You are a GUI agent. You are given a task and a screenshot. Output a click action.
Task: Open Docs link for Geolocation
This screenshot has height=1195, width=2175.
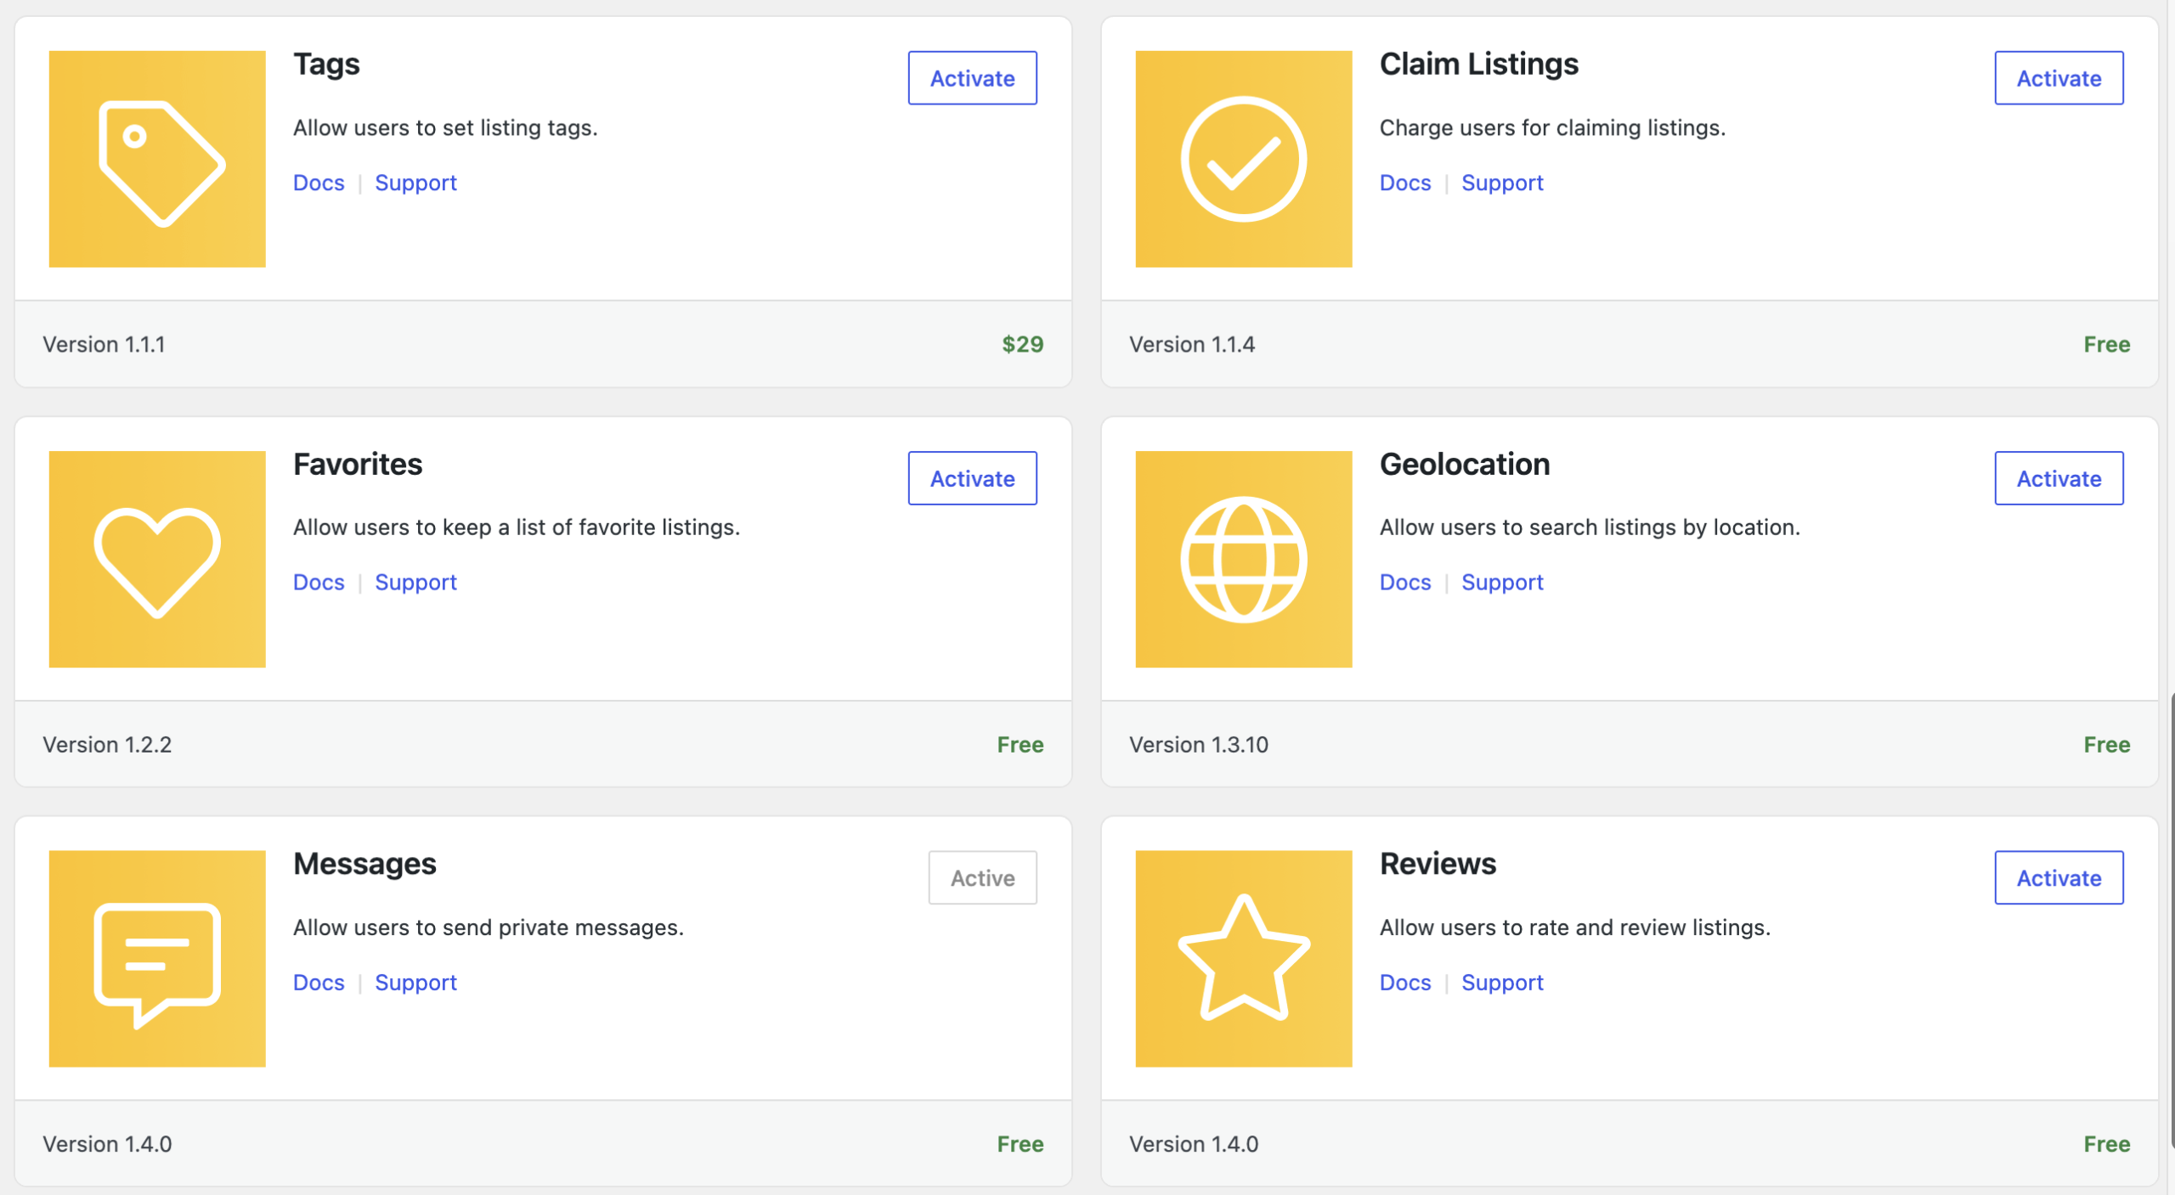click(1405, 583)
